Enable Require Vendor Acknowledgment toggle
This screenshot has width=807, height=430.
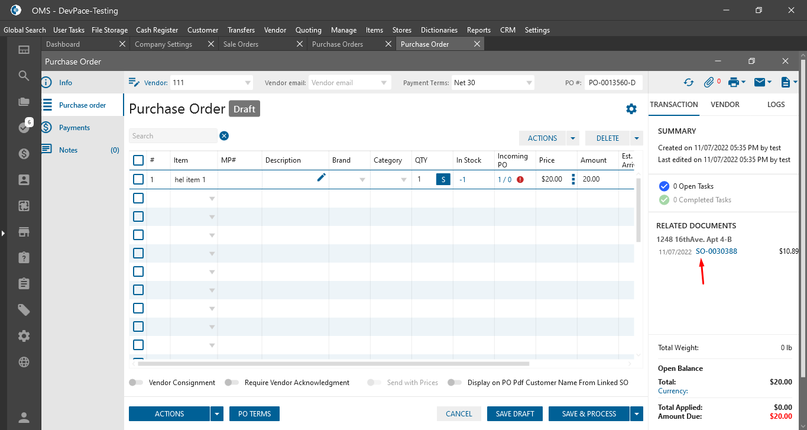pyautogui.click(x=232, y=383)
